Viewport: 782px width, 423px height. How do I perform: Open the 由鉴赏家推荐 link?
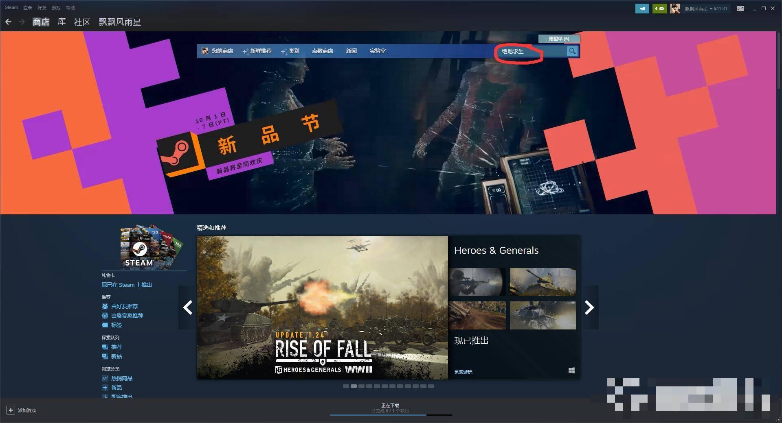(127, 316)
